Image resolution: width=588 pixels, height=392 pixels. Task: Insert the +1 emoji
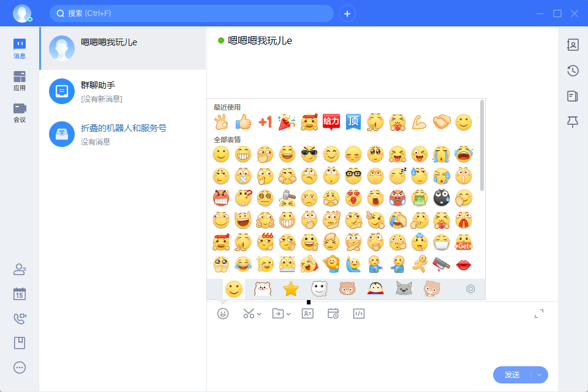(x=265, y=123)
